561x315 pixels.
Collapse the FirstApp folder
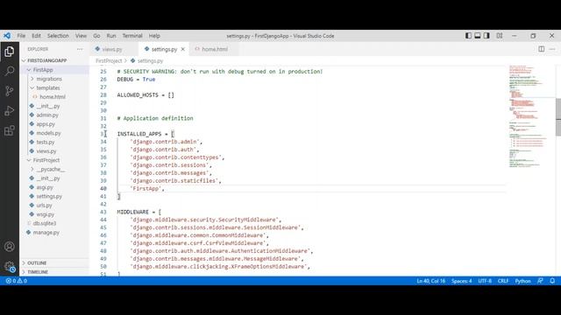pyautogui.click(x=43, y=70)
